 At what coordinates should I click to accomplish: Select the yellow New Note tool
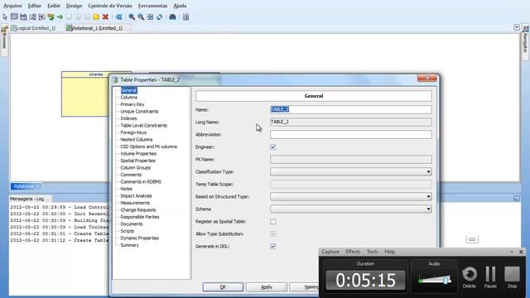(96, 17)
